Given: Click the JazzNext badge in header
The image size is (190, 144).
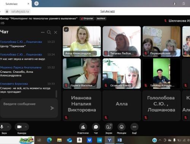Looking at the screenshot, I should tap(101, 19).
